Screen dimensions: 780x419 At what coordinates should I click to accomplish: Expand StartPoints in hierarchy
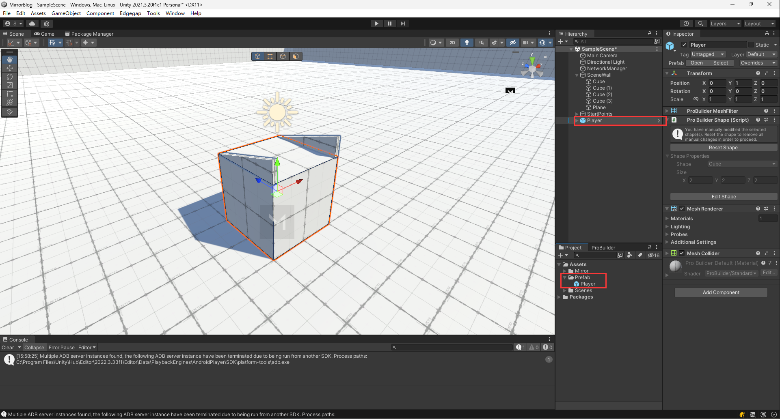[x=577, y=114]
